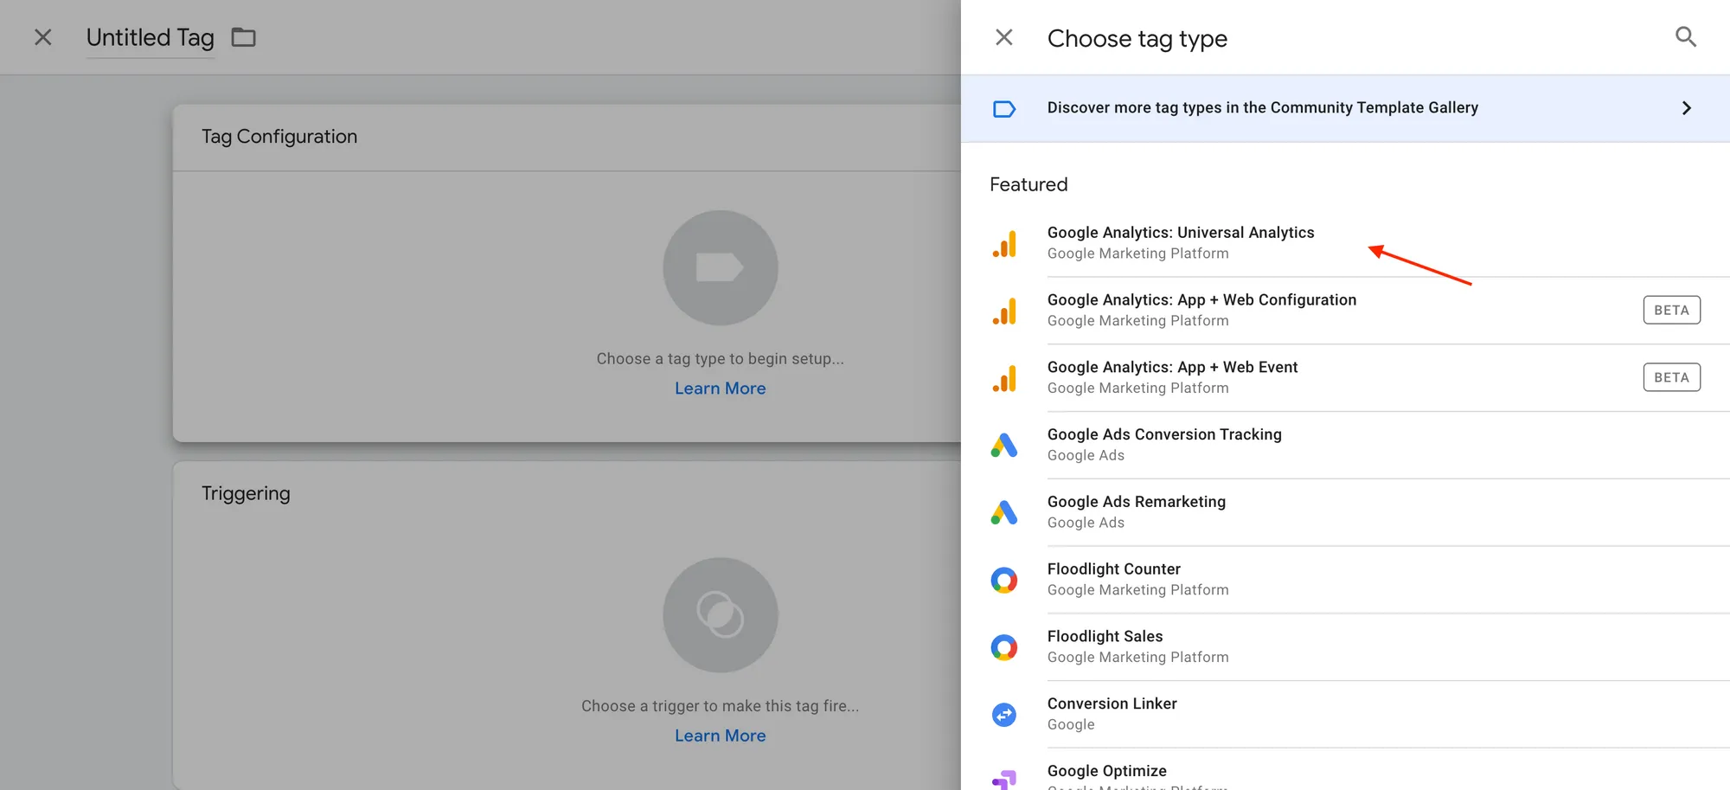This screenshot has width=1730, height=790.
Task: Click the App + Web Event analytics icon
Action: click(1004, 379)
